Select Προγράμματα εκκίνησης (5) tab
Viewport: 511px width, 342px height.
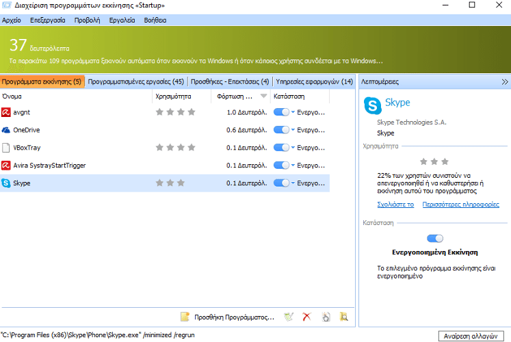(42, 82)
